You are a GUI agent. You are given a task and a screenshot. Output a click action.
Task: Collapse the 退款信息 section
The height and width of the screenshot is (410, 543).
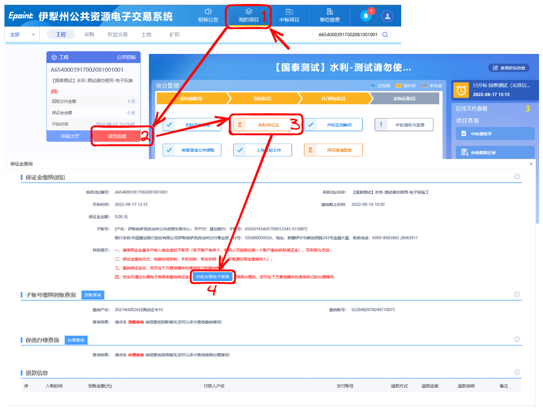(517, 372)
